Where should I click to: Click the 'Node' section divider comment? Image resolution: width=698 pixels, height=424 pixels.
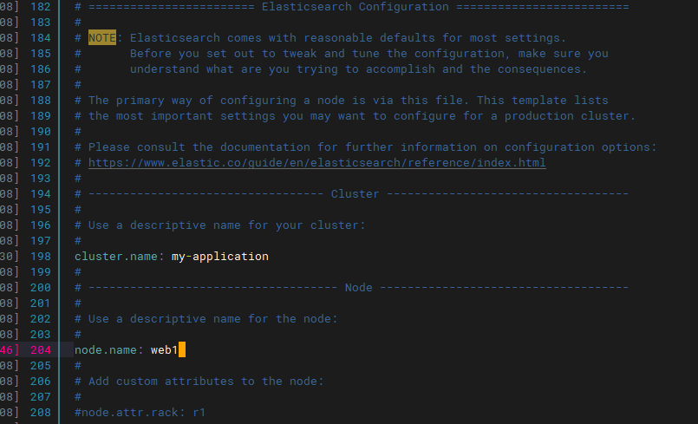click(x=352, y=287)
